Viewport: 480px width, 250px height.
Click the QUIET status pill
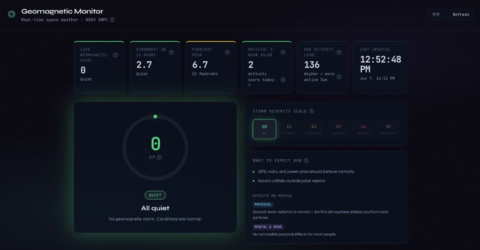click(155, 195)
